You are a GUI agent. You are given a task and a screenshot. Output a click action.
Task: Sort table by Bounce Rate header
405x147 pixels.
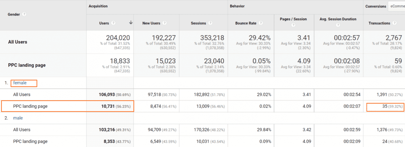[x=246, y=23]
